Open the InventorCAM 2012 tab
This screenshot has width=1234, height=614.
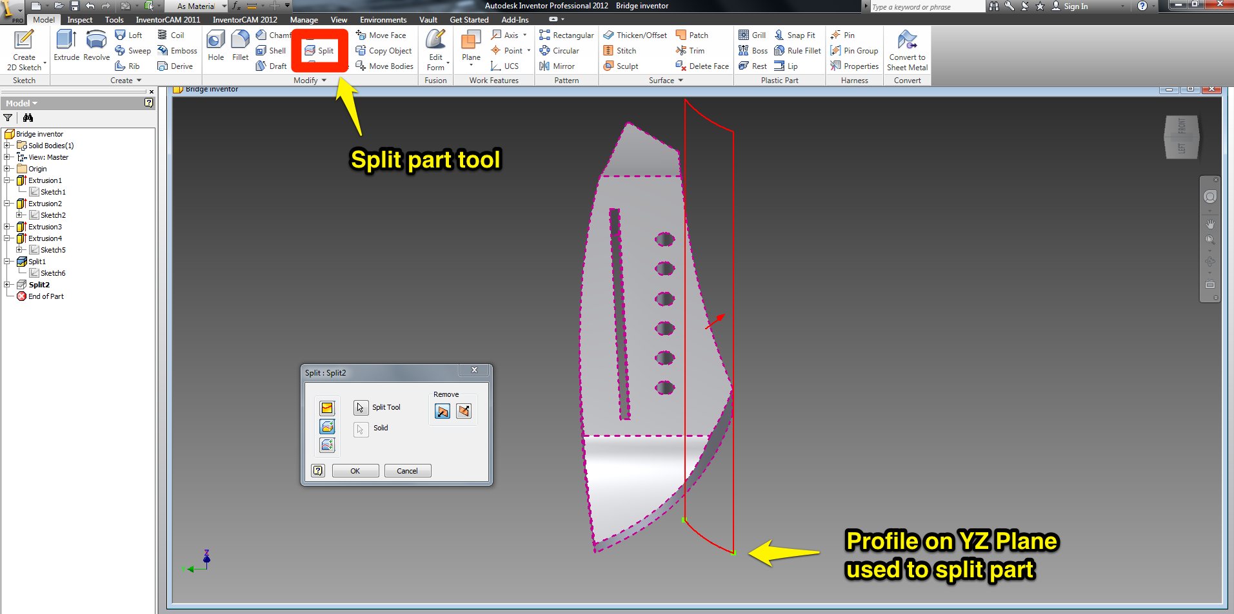[245, 20]
